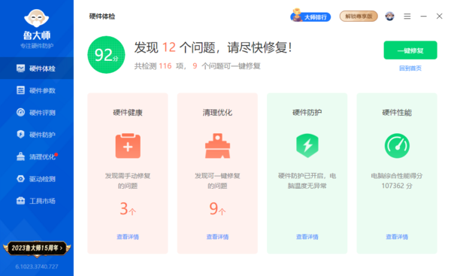Click the 硬件防护 card title

coord(307,113)
